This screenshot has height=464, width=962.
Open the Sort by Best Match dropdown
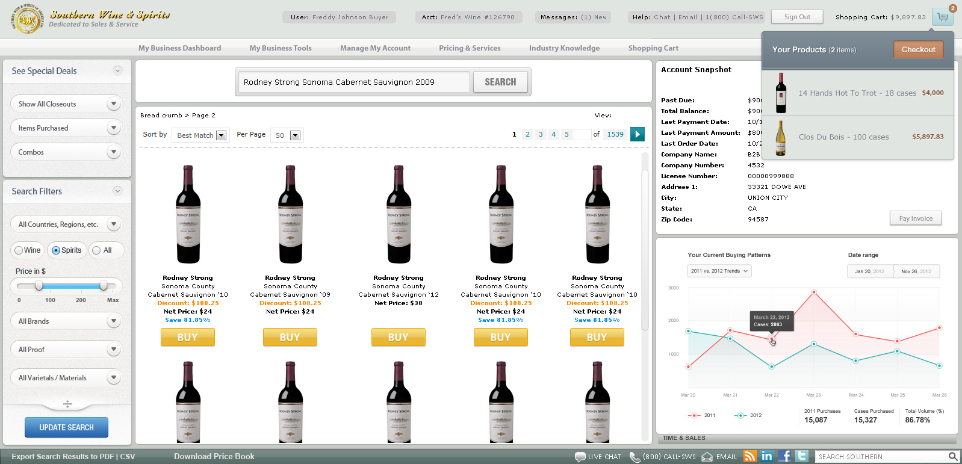[x=200, y=135]
